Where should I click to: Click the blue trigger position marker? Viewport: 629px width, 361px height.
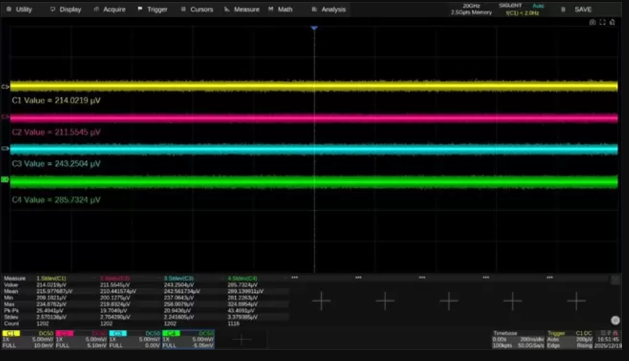coord(314,29)
